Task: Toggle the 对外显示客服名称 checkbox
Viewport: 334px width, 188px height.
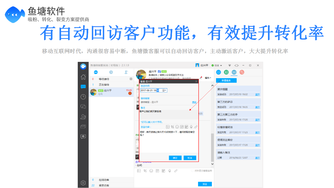Action: point(192,171)
